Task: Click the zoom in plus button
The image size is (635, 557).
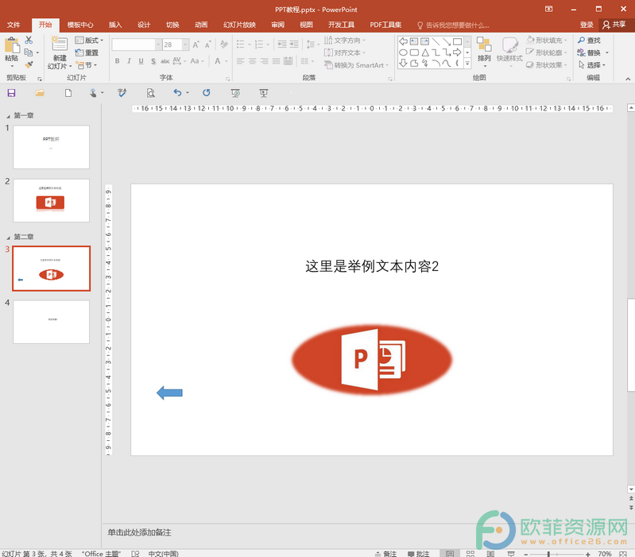Action: tap(587, 554)
